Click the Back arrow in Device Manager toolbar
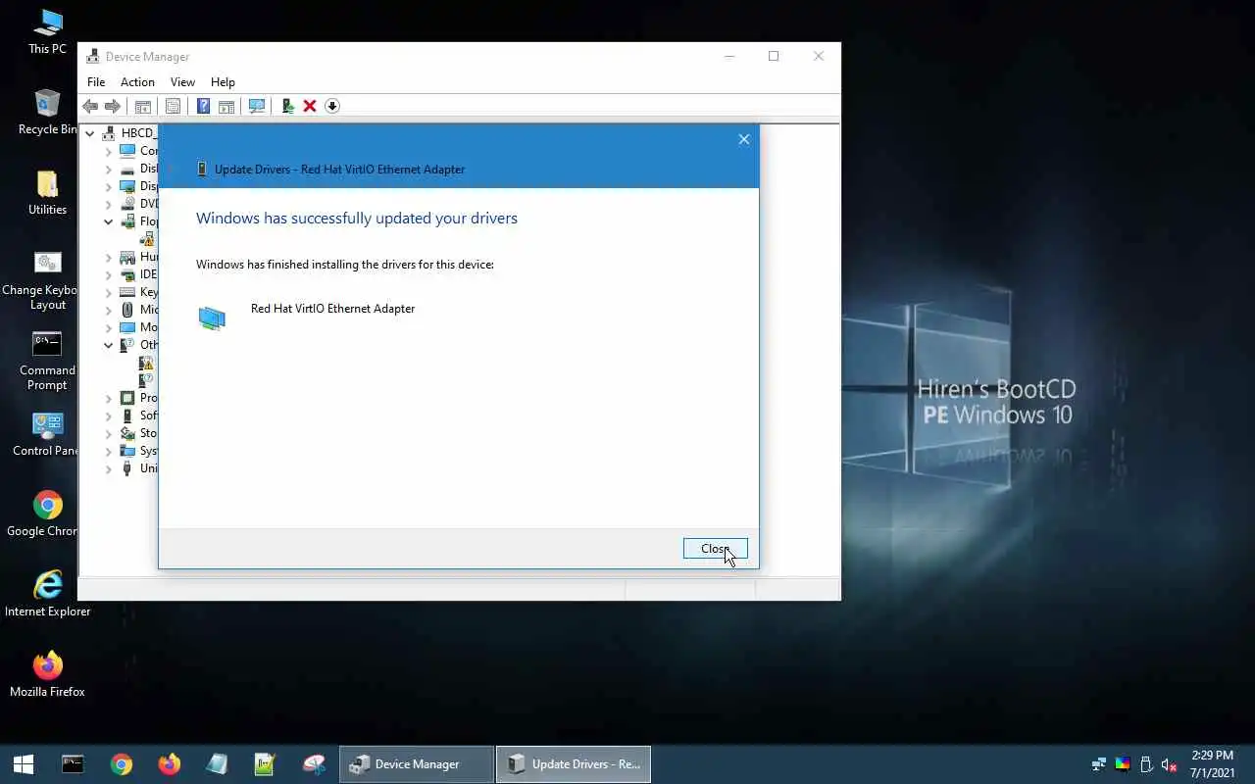1255x784 pixels. pyautogui.click(x=90, y=106)
